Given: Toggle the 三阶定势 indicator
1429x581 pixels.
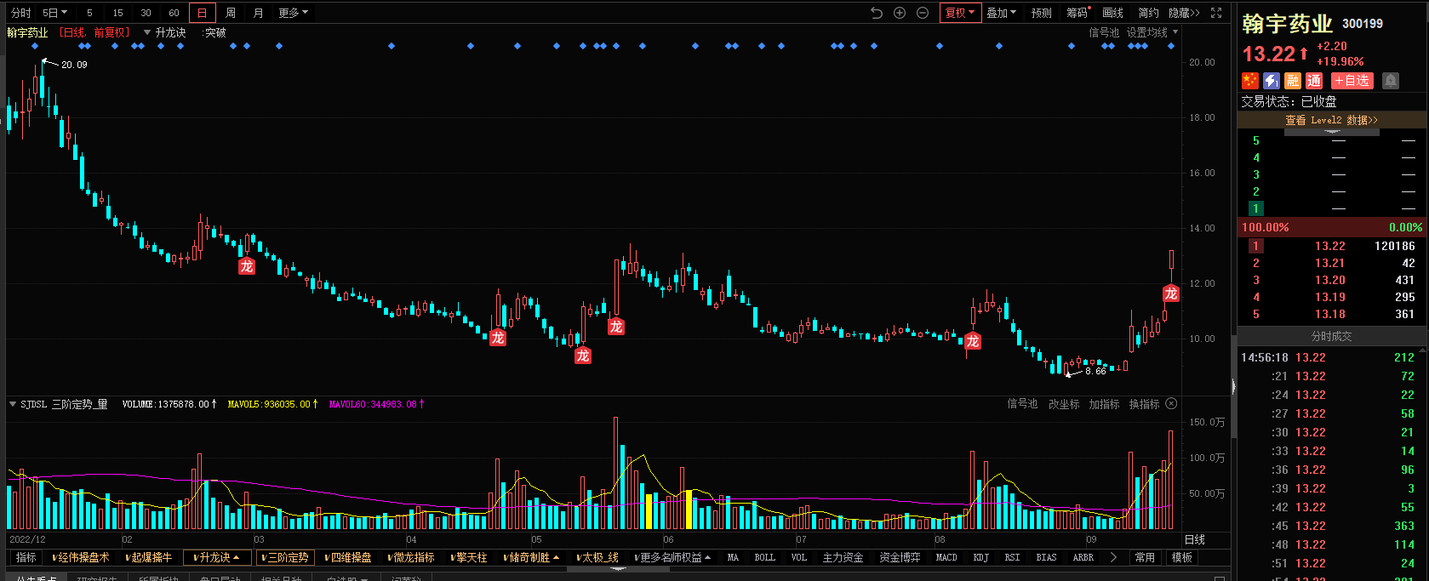Looking at the screenshot, I should pos(287,557).
